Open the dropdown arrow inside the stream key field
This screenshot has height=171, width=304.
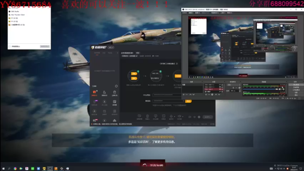[x=184, y=101]
